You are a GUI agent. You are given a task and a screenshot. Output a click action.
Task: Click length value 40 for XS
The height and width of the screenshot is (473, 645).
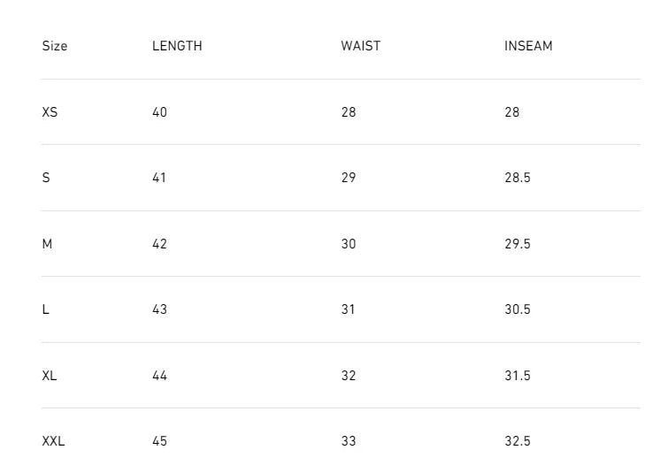pyautogui.click(x=159, y=112)
